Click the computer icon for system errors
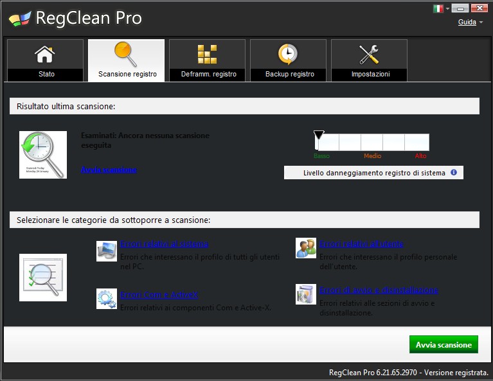The height and width of the screenshot is (381, 493). 107,251
